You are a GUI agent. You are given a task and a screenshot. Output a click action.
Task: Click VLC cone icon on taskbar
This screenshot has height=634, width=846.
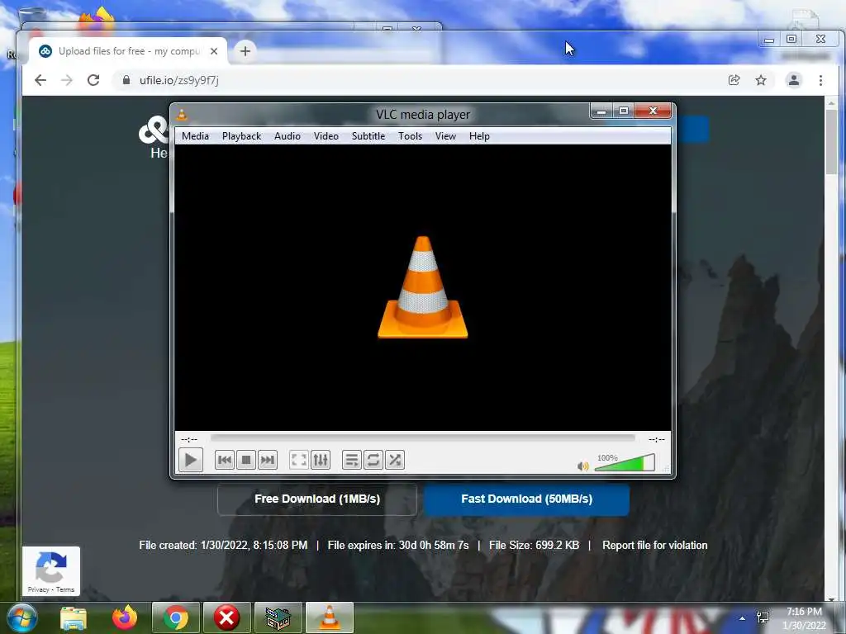click(330, 617)
